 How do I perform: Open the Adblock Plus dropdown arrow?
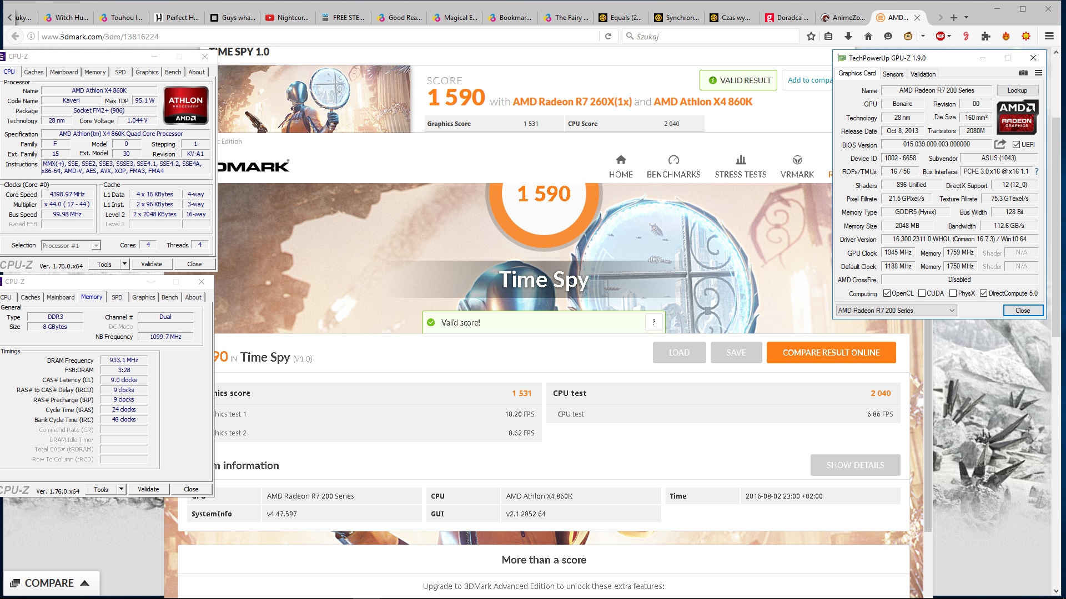click(x=949, y=36)
